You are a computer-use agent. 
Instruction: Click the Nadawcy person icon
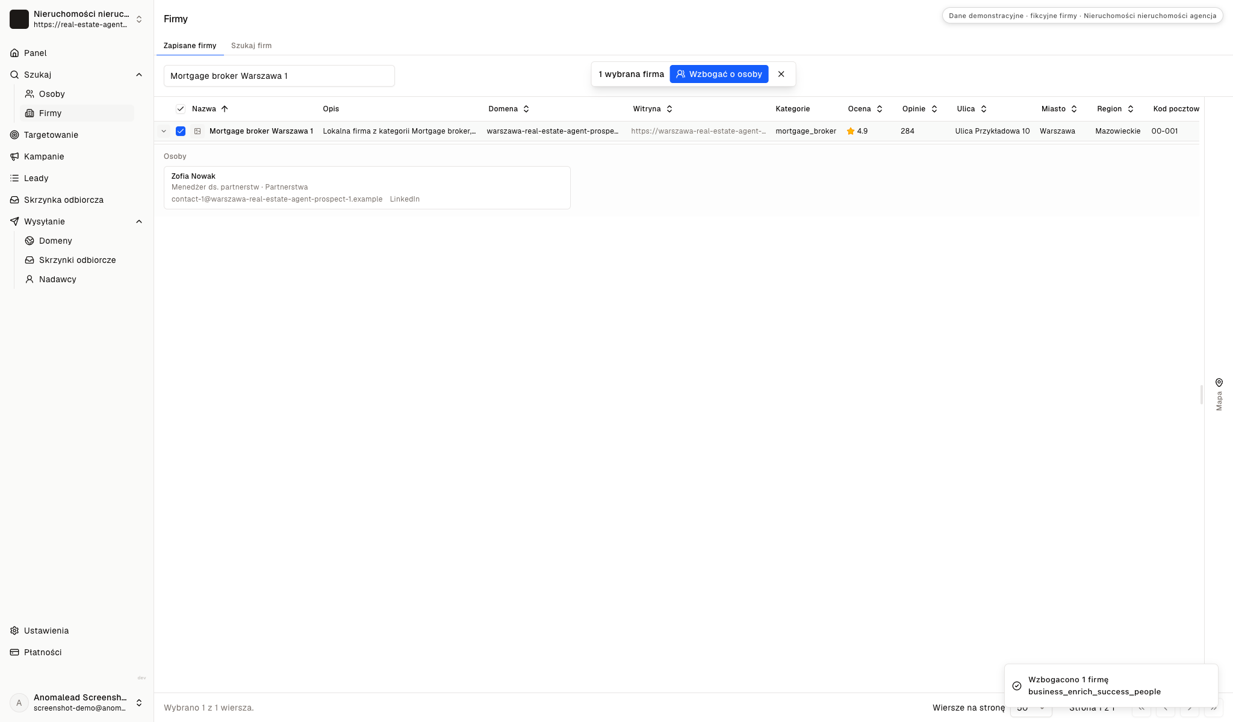[x=30, y=279]
